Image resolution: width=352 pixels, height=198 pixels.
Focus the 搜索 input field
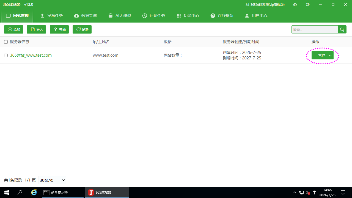click(315, 29)
